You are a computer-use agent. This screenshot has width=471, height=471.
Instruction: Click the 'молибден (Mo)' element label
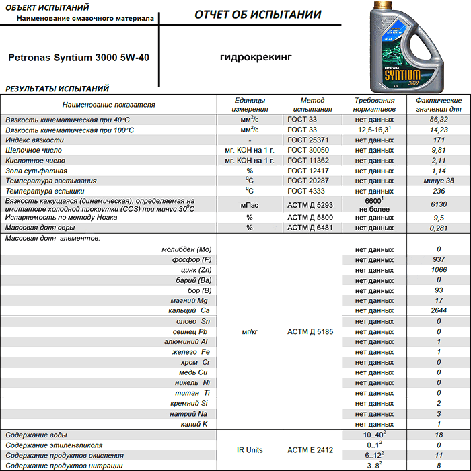pos(186,249)
